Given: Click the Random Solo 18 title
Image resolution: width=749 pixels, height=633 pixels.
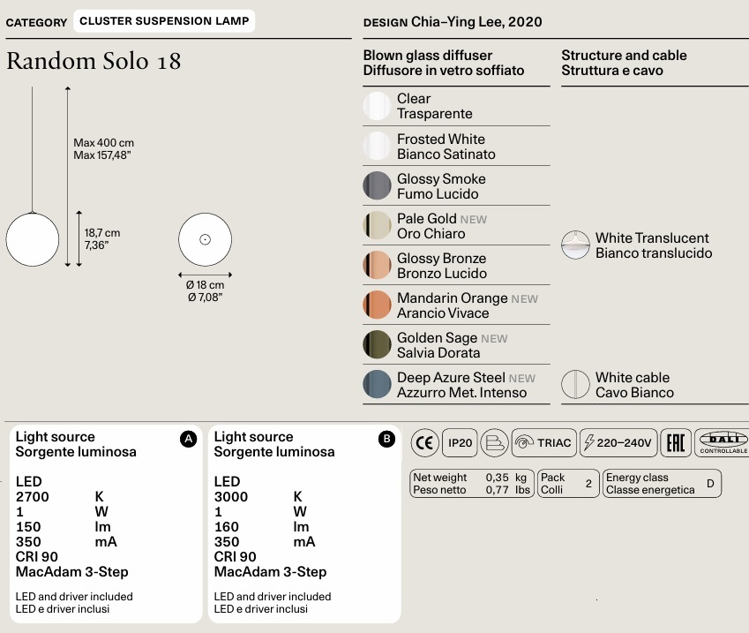Looking at the screenshot, I should [x=94, y=61].
